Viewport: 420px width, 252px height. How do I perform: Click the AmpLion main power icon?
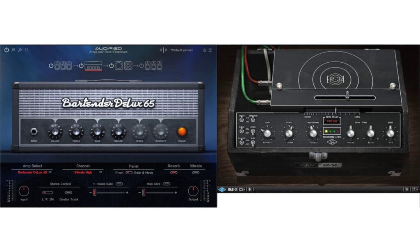pos(7,50)
